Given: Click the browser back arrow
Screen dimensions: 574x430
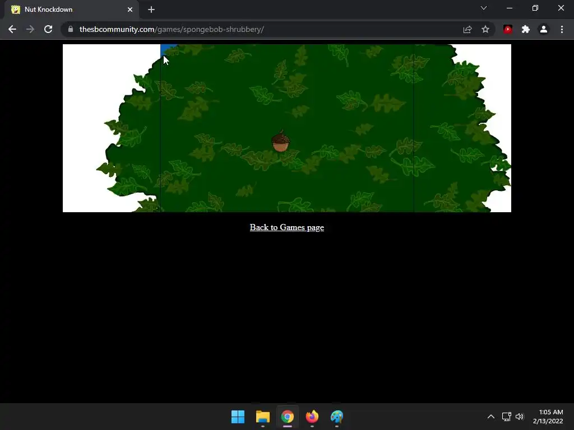Looking at the screenshot, I should click(x=12, y=29).
